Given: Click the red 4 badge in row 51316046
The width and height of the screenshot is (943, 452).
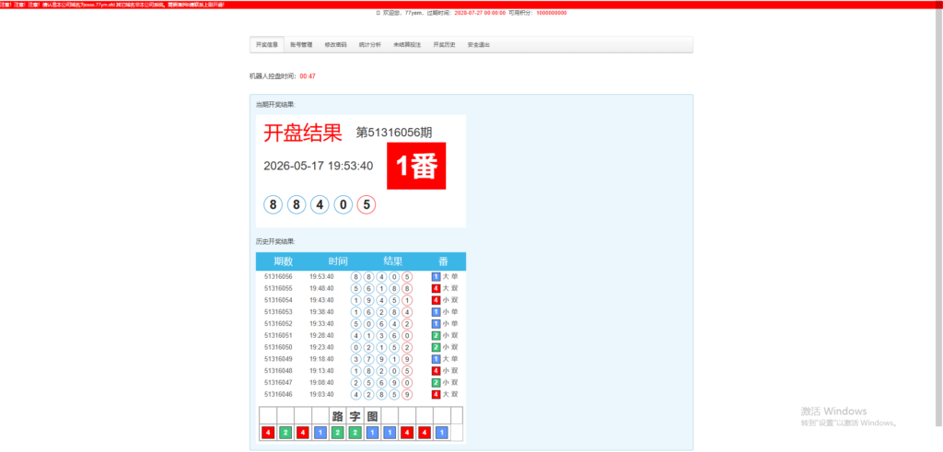Looking at the screenshot, I should (x=436, y=394).
